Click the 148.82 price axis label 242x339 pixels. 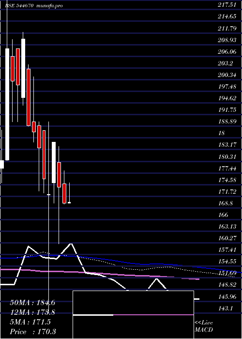227,285
